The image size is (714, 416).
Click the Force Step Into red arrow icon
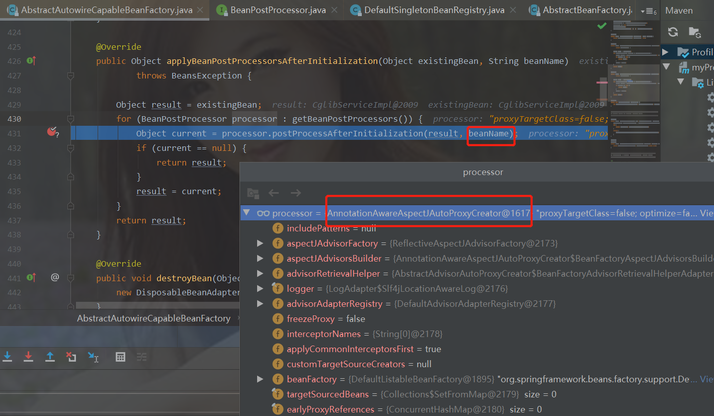click(29, 357)
